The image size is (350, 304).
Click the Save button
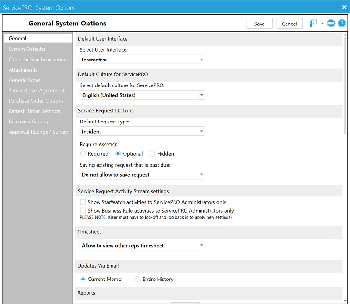[x=260, y=24]
